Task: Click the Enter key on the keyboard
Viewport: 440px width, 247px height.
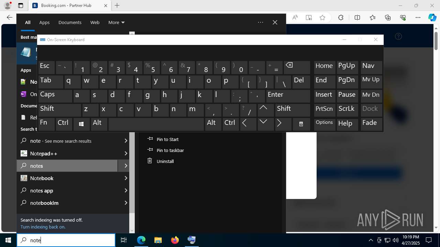Action: click(288, 96)
